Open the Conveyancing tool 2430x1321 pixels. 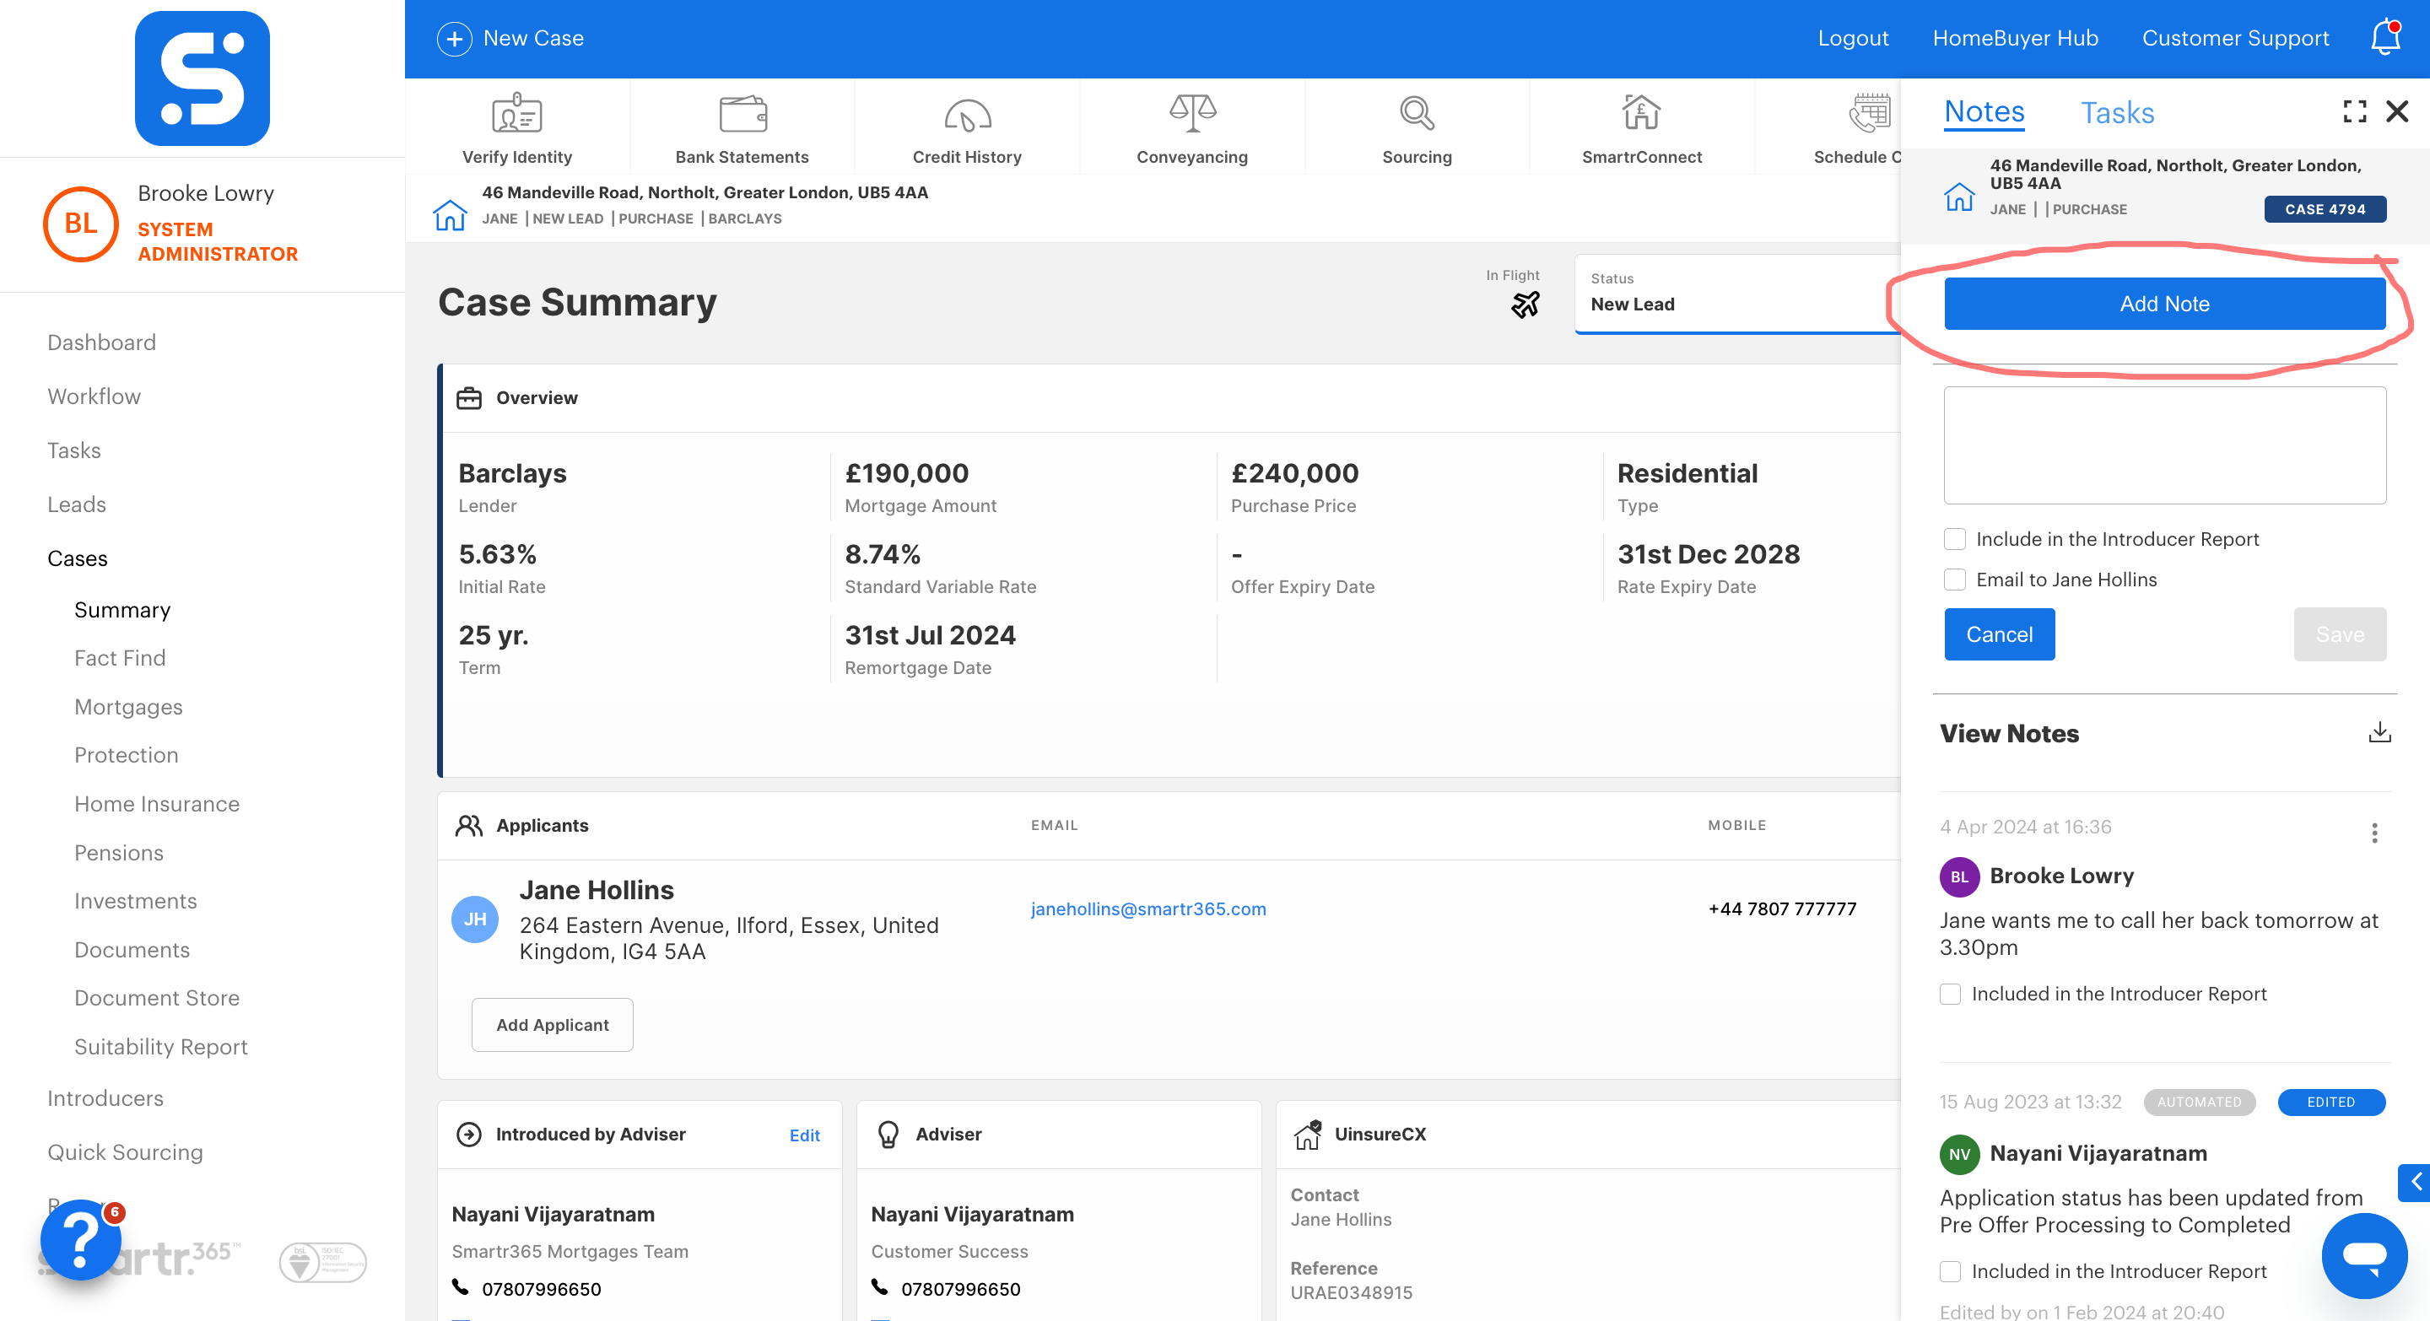click(x=1191, y=128)
